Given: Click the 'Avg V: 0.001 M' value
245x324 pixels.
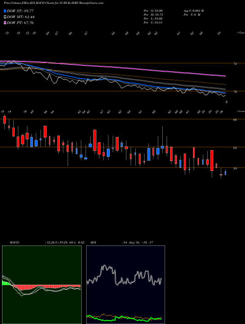Looking at the screenshot, I should tap(194, 11).
